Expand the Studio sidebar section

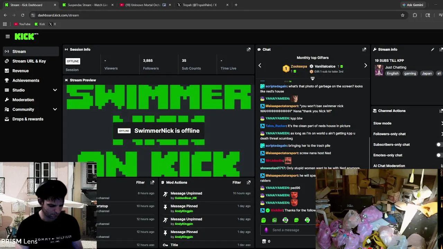tap(55, 90)
